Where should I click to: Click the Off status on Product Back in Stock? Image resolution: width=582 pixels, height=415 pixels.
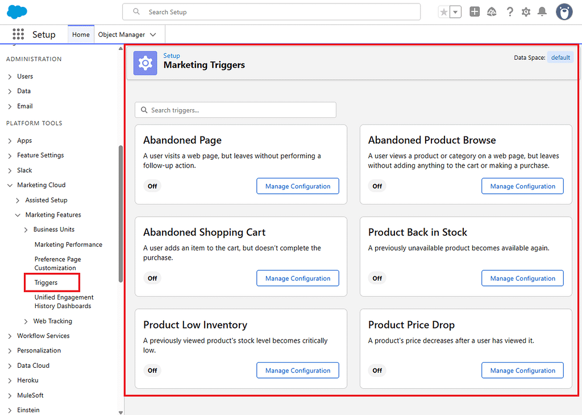point(377,278)
